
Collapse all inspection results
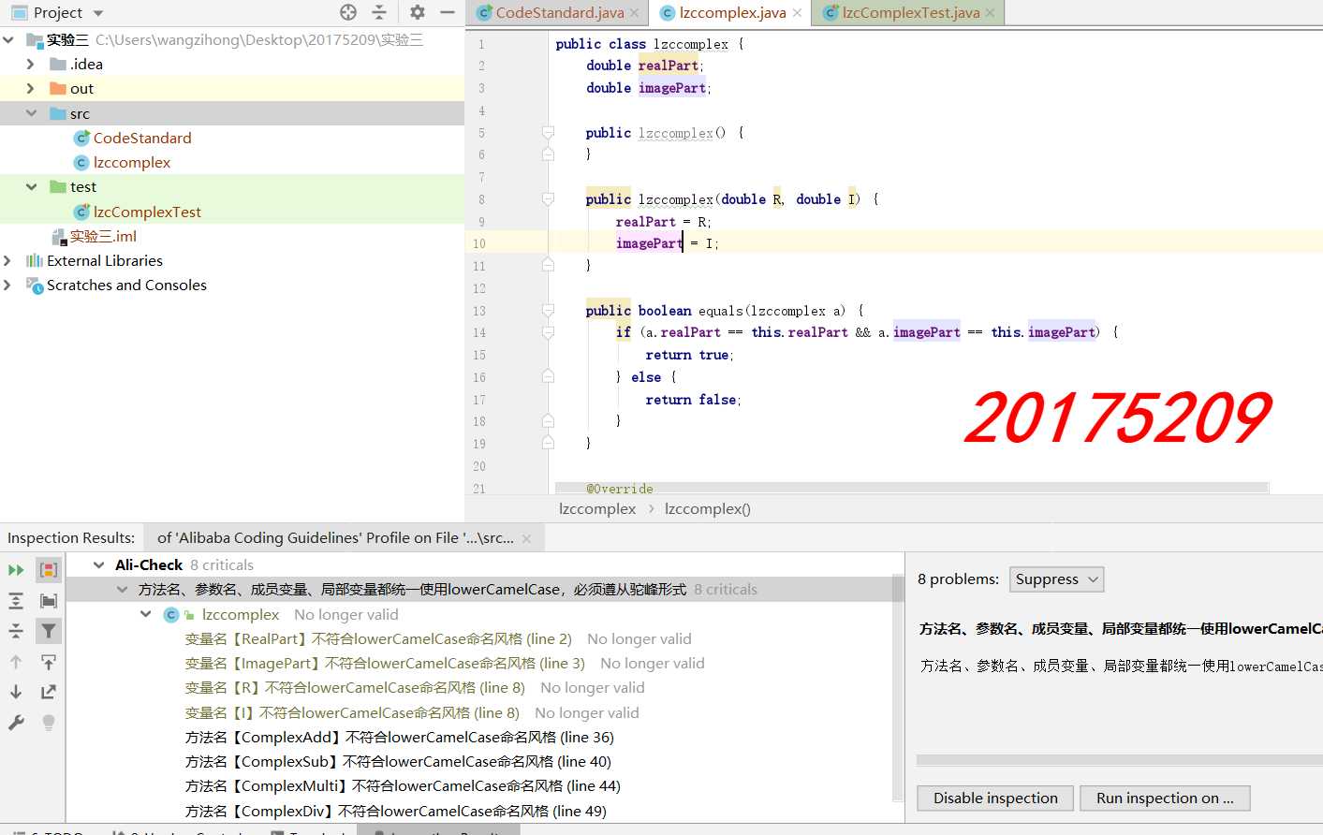coord(16,632)
